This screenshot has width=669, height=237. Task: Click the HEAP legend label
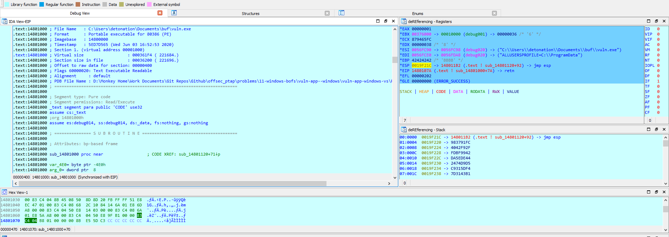point(424,92)
